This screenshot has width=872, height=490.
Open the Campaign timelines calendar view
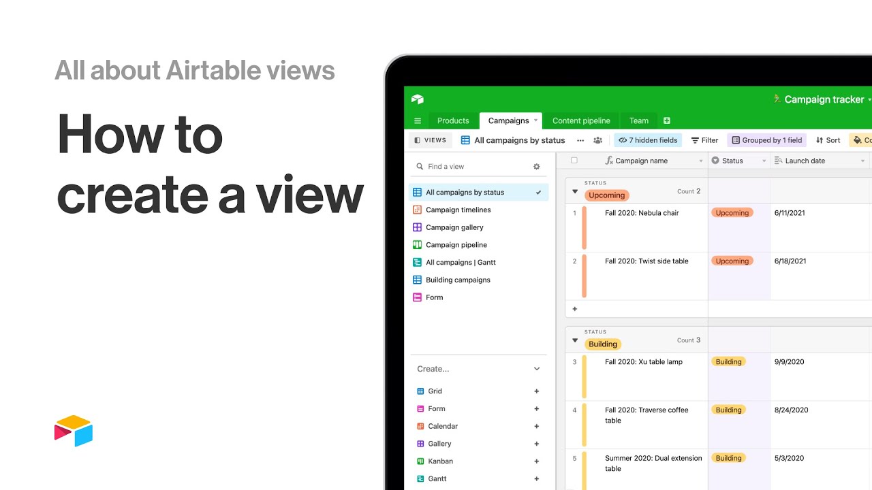tap(478, 210)
